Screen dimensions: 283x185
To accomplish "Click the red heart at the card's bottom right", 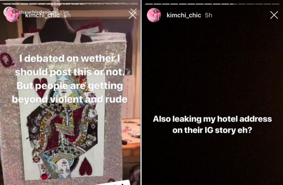I will pos(86,167).
